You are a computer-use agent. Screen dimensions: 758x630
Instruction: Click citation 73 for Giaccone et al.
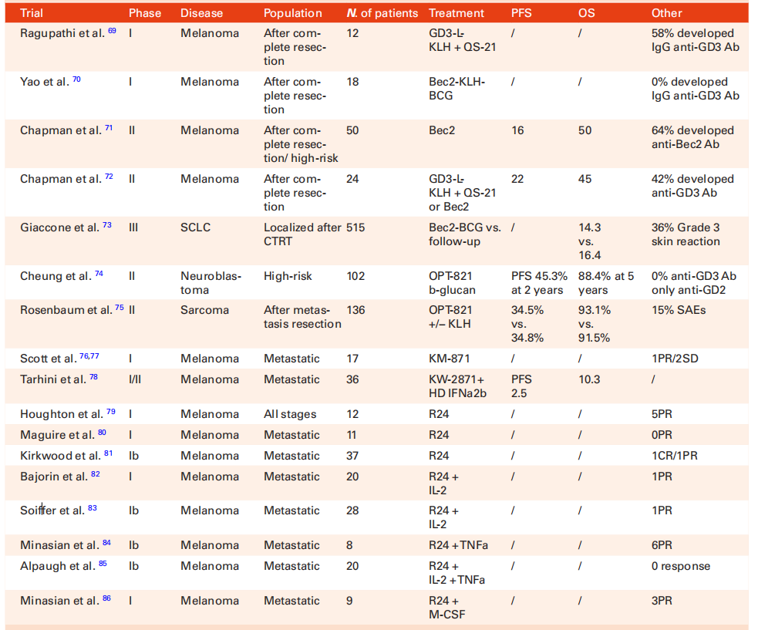click(x=107, y=225)
